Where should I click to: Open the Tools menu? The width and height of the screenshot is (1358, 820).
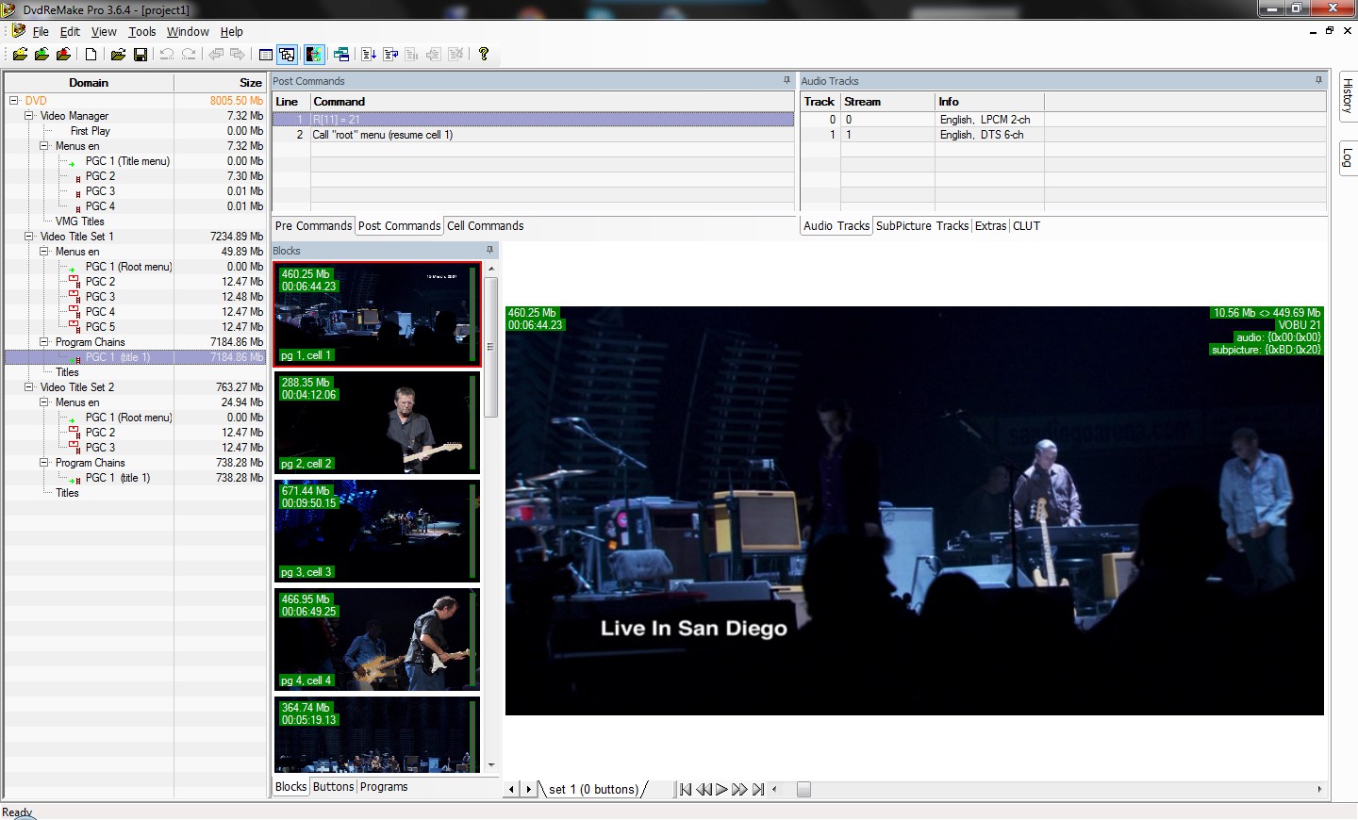[142, 31]
